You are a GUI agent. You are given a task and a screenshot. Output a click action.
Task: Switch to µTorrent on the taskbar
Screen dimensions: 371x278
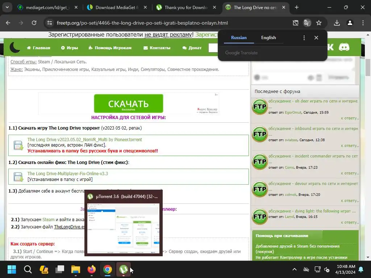[x=124, y=269]
